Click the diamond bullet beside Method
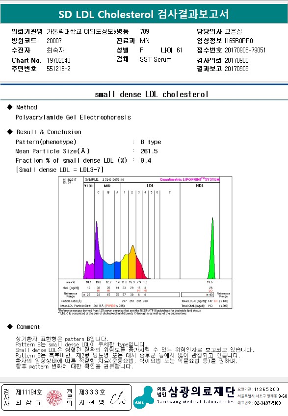The image size is (288, 416). coord(10,107)
